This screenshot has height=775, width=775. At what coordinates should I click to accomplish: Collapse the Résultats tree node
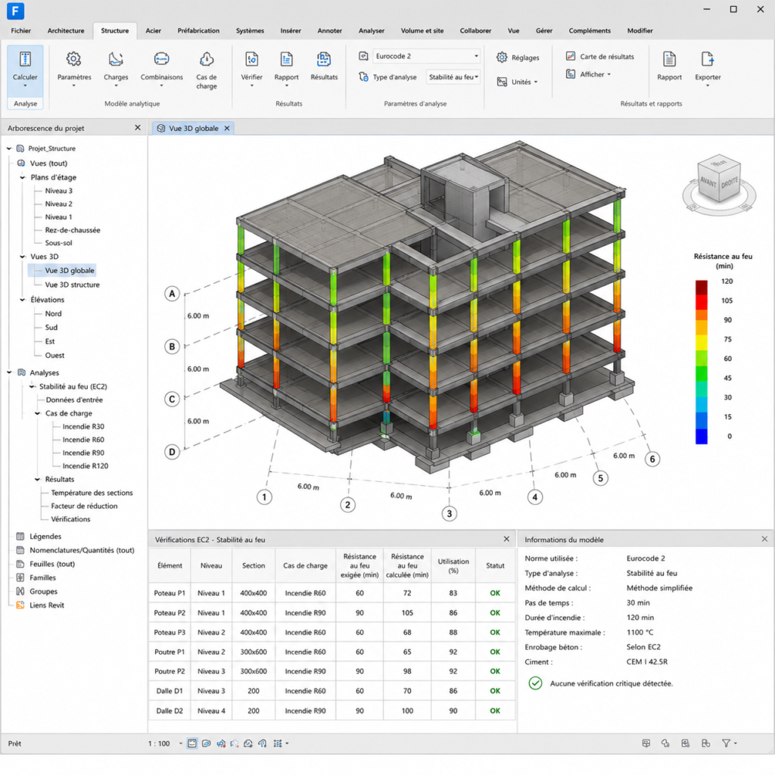pos(38,479)
